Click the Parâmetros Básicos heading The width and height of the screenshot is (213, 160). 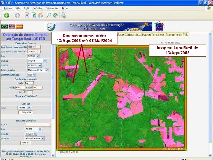(x=26, y=43)
